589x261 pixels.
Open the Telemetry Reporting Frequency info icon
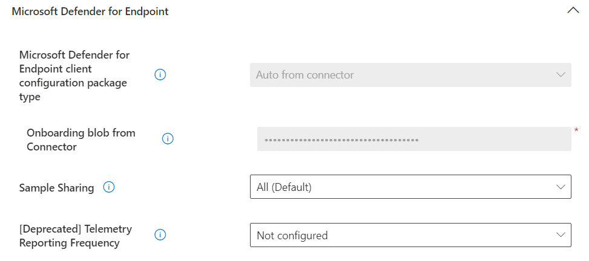(160, 235)
